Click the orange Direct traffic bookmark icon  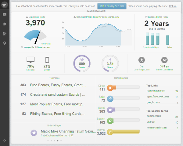point(110,88)
